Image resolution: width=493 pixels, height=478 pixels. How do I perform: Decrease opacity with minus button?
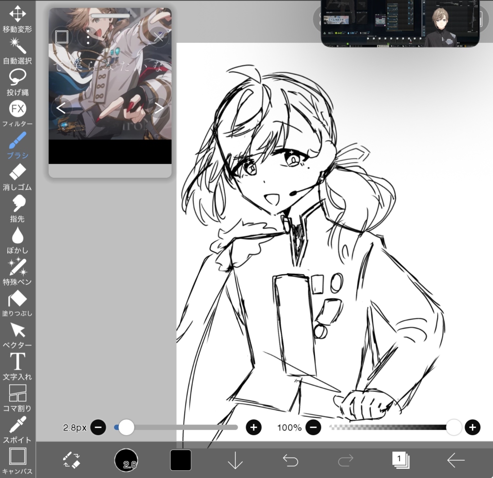313,427
